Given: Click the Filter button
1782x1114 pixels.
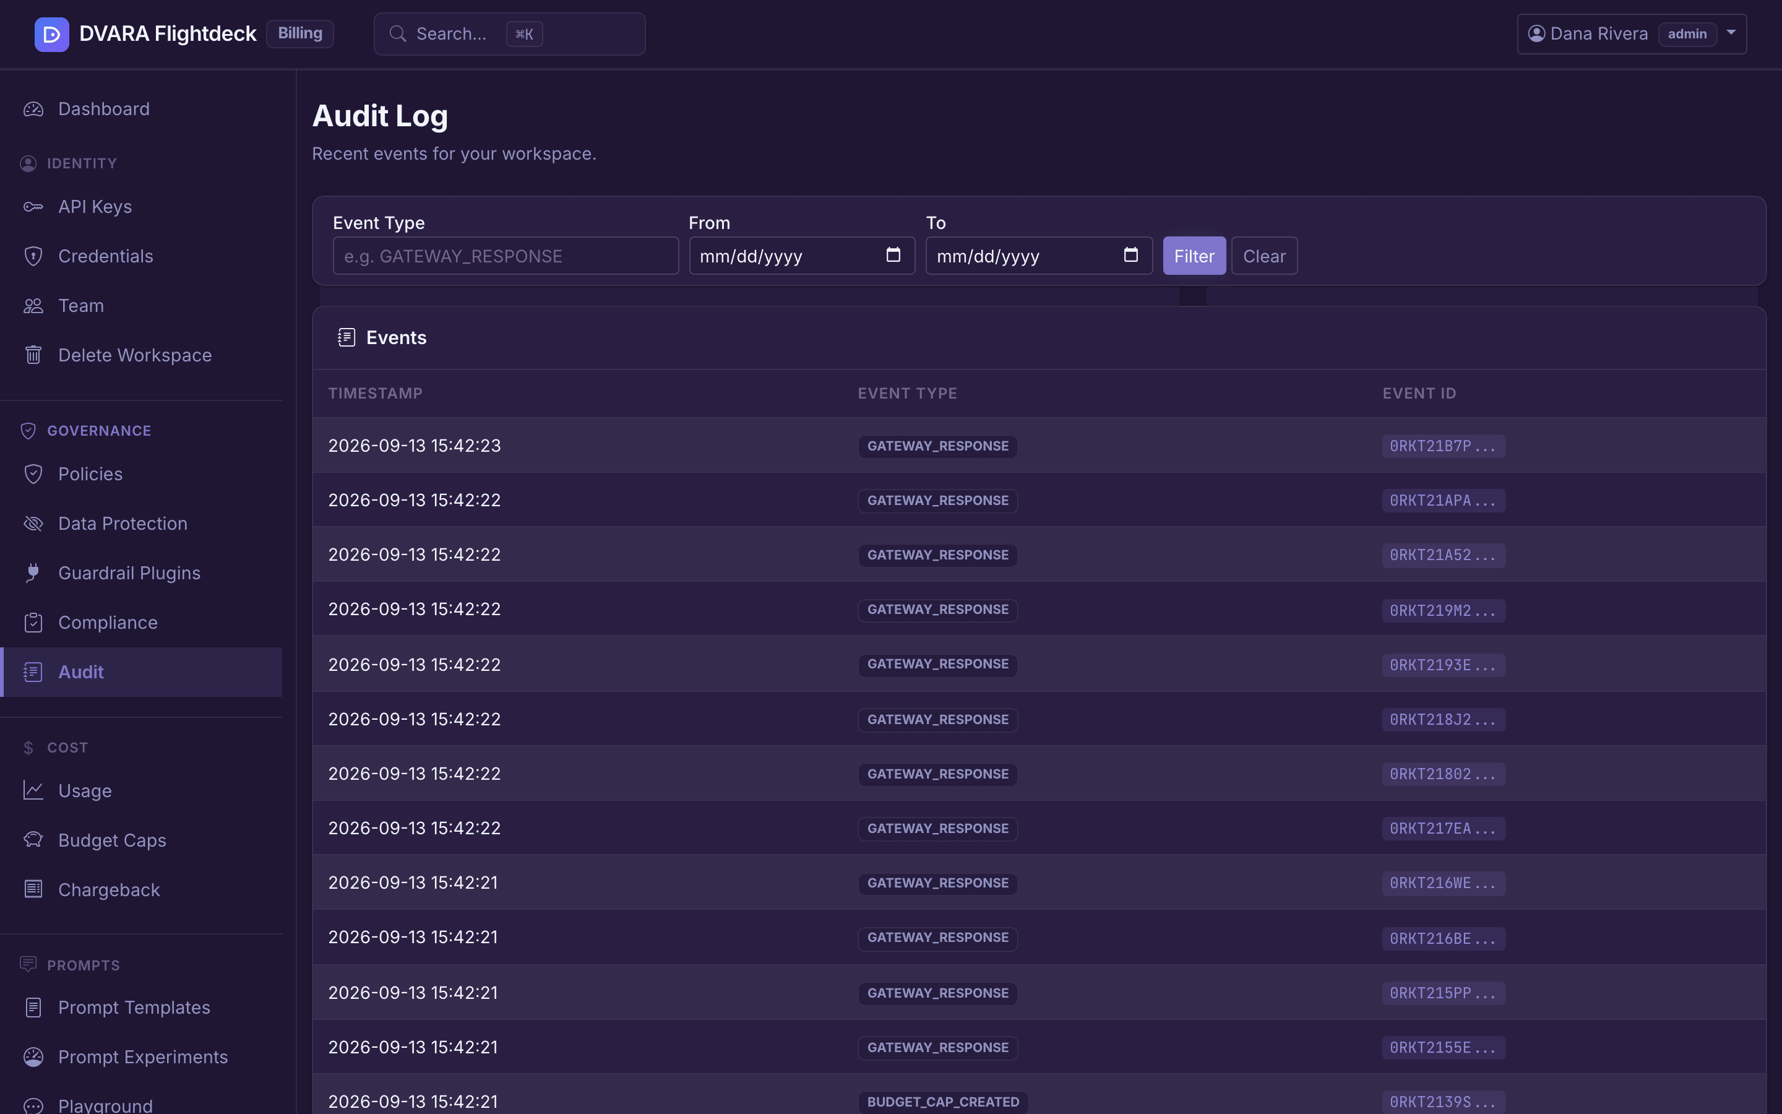Looking at the screenshot, I should pos(1194,256).
